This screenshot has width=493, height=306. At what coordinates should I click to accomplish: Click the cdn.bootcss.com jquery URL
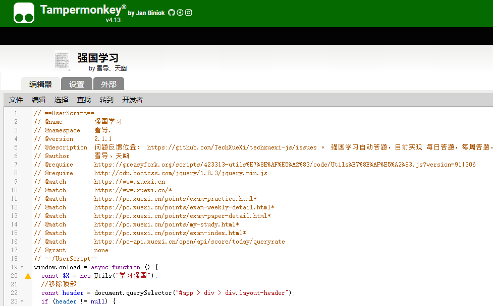click(x=181, y=173)
